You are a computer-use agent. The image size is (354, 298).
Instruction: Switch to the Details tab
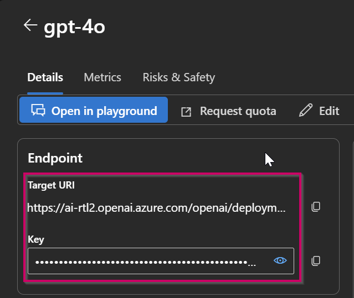tap(45, 77)
